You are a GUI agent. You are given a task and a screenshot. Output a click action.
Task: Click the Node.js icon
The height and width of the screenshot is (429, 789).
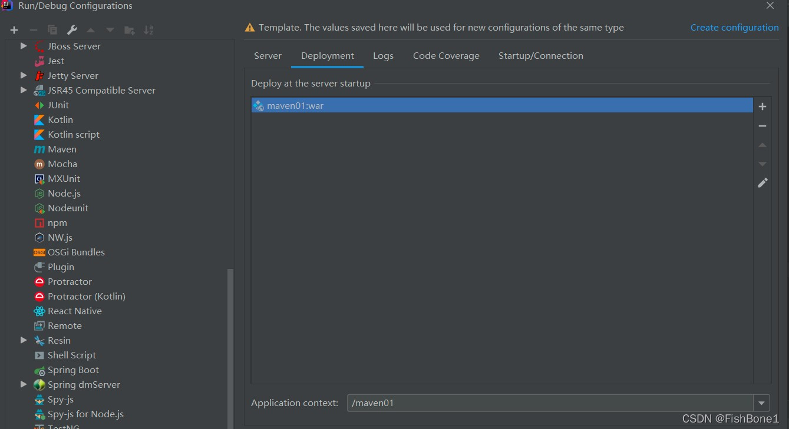39,194
